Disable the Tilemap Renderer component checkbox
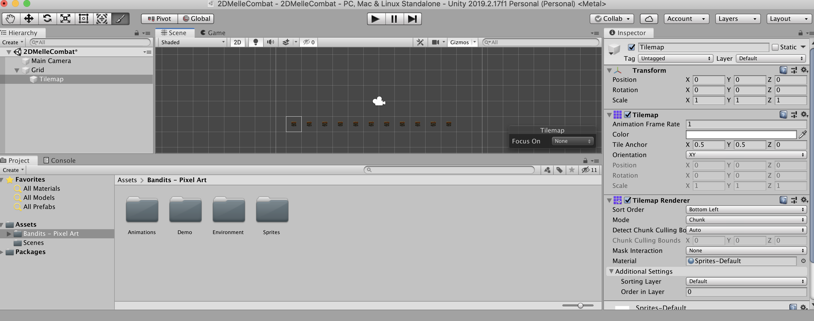The width and height of the screenshot is (814, 321). (x=628, y=200)
